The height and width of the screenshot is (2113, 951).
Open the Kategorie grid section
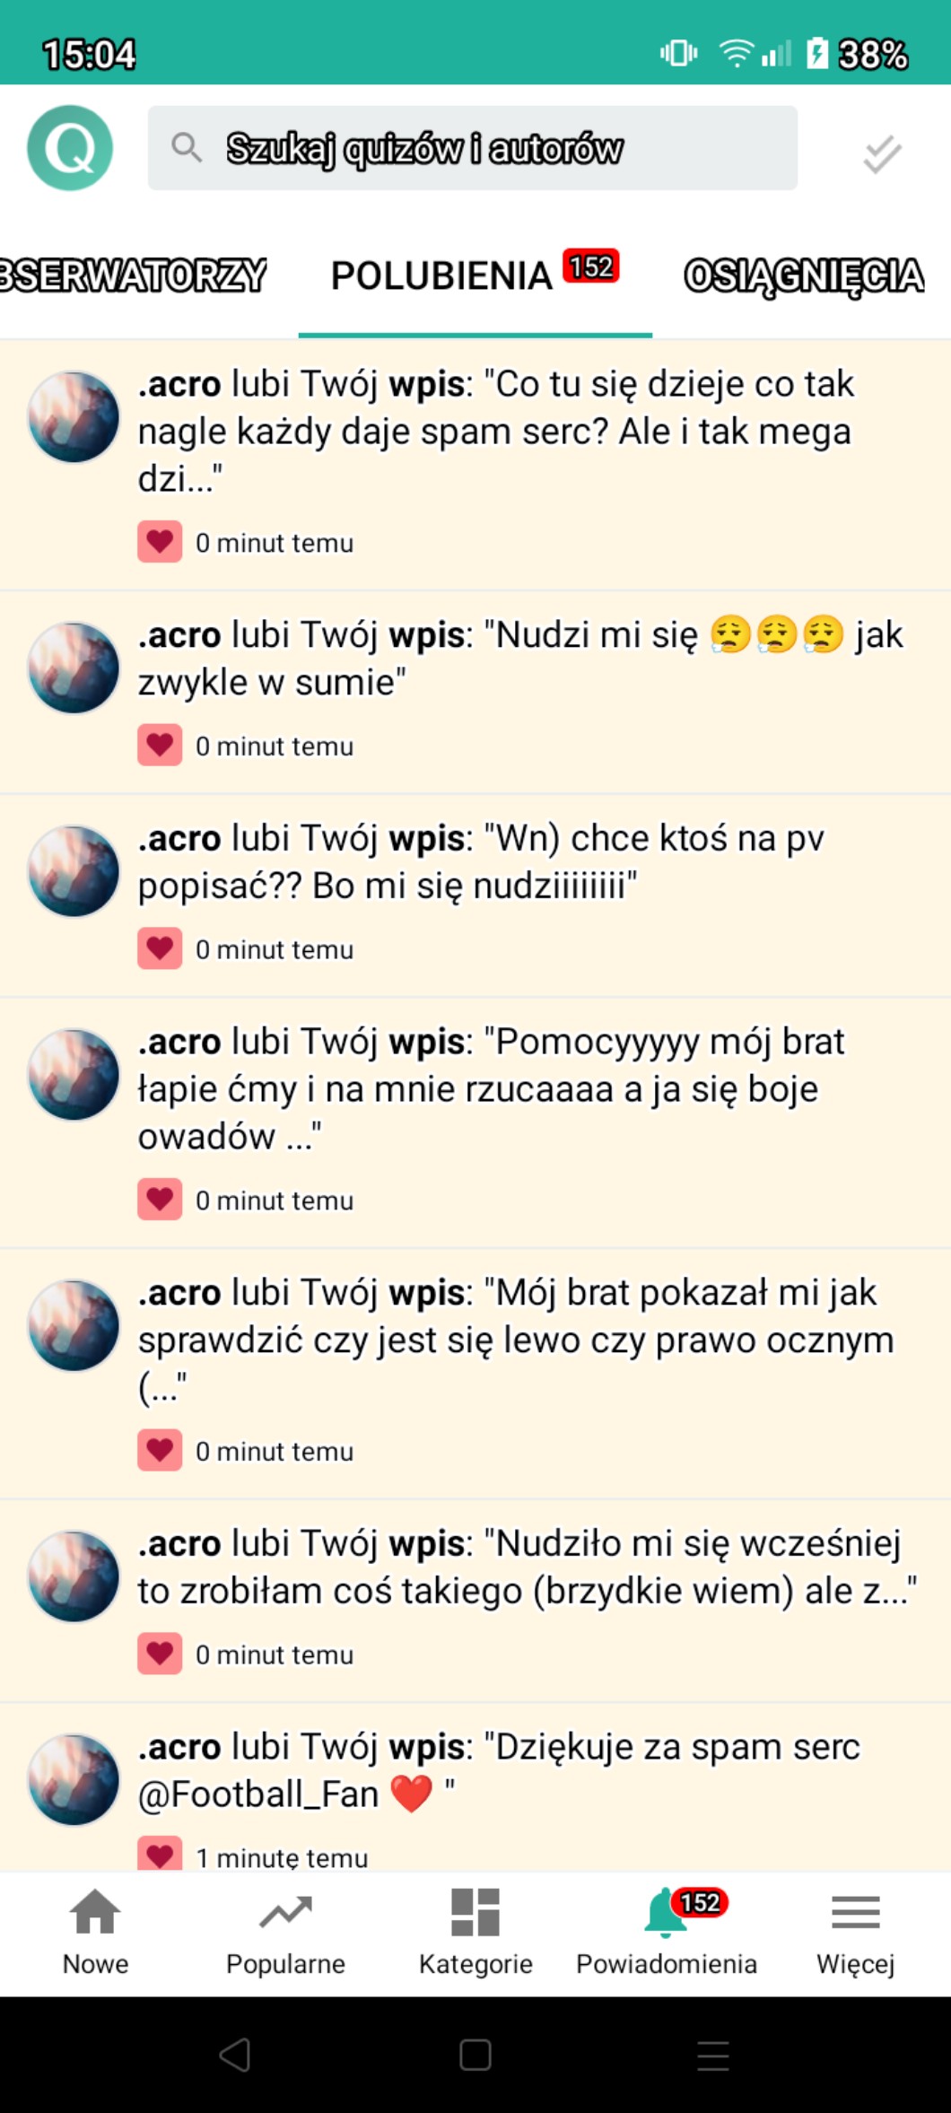(475, 1933)
